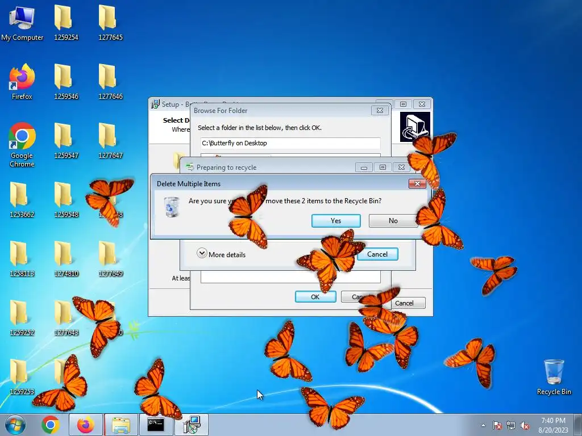Image resolution: width=582 pixels, height=436 pixels.
Task: Select desktop folder 1277643
Action: (x=66, y=318)
